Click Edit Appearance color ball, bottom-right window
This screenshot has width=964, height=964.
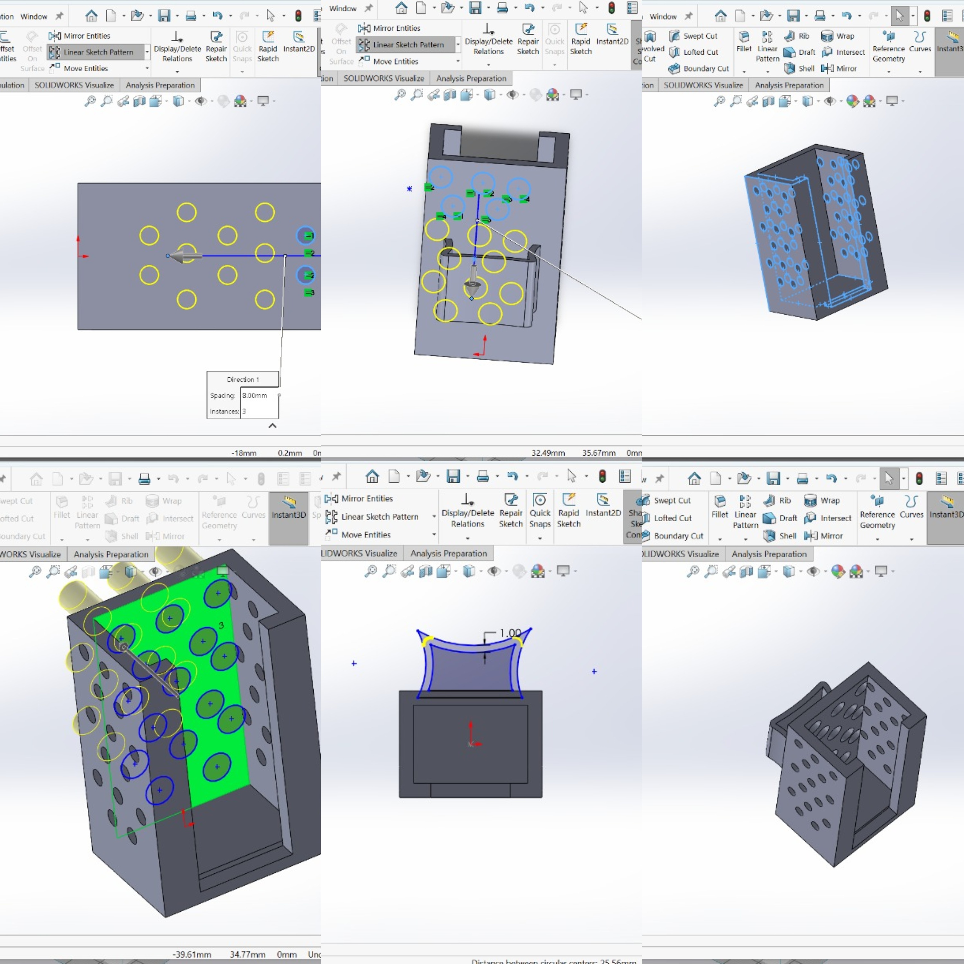(838, 571)
